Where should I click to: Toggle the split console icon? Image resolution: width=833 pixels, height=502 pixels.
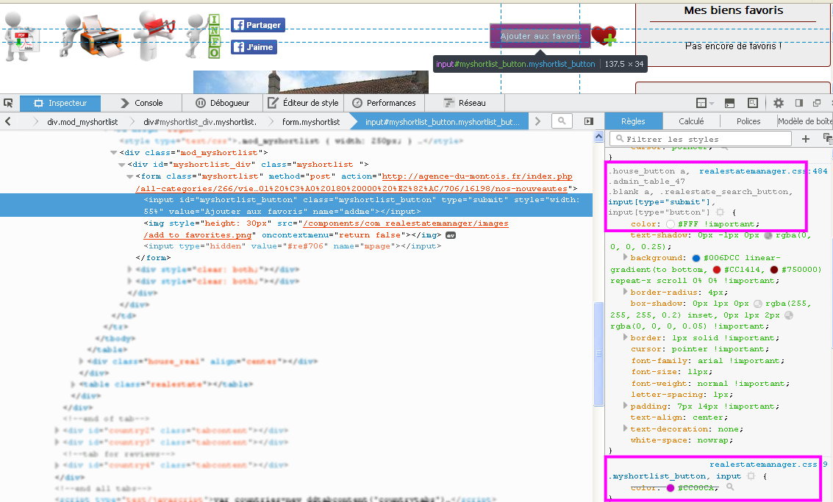pos(729,103)
